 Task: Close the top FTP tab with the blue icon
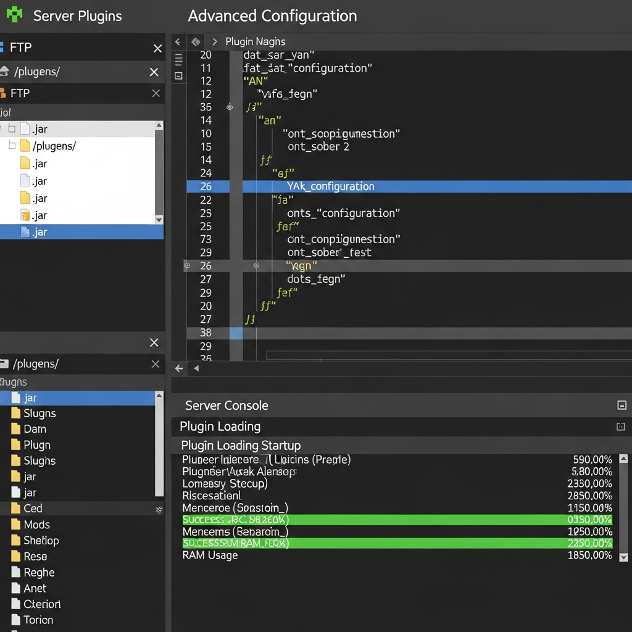(x=157, y=48)
